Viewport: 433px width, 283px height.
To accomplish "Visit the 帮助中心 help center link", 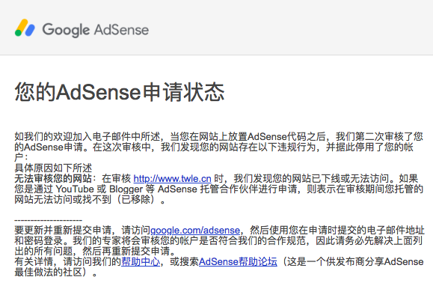I will point(141,261).
